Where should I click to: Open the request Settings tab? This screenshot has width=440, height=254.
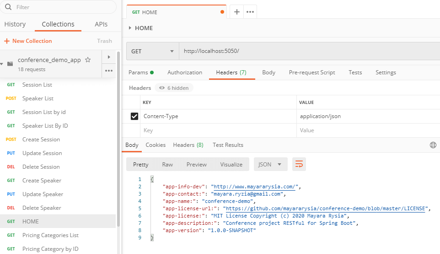386,73
